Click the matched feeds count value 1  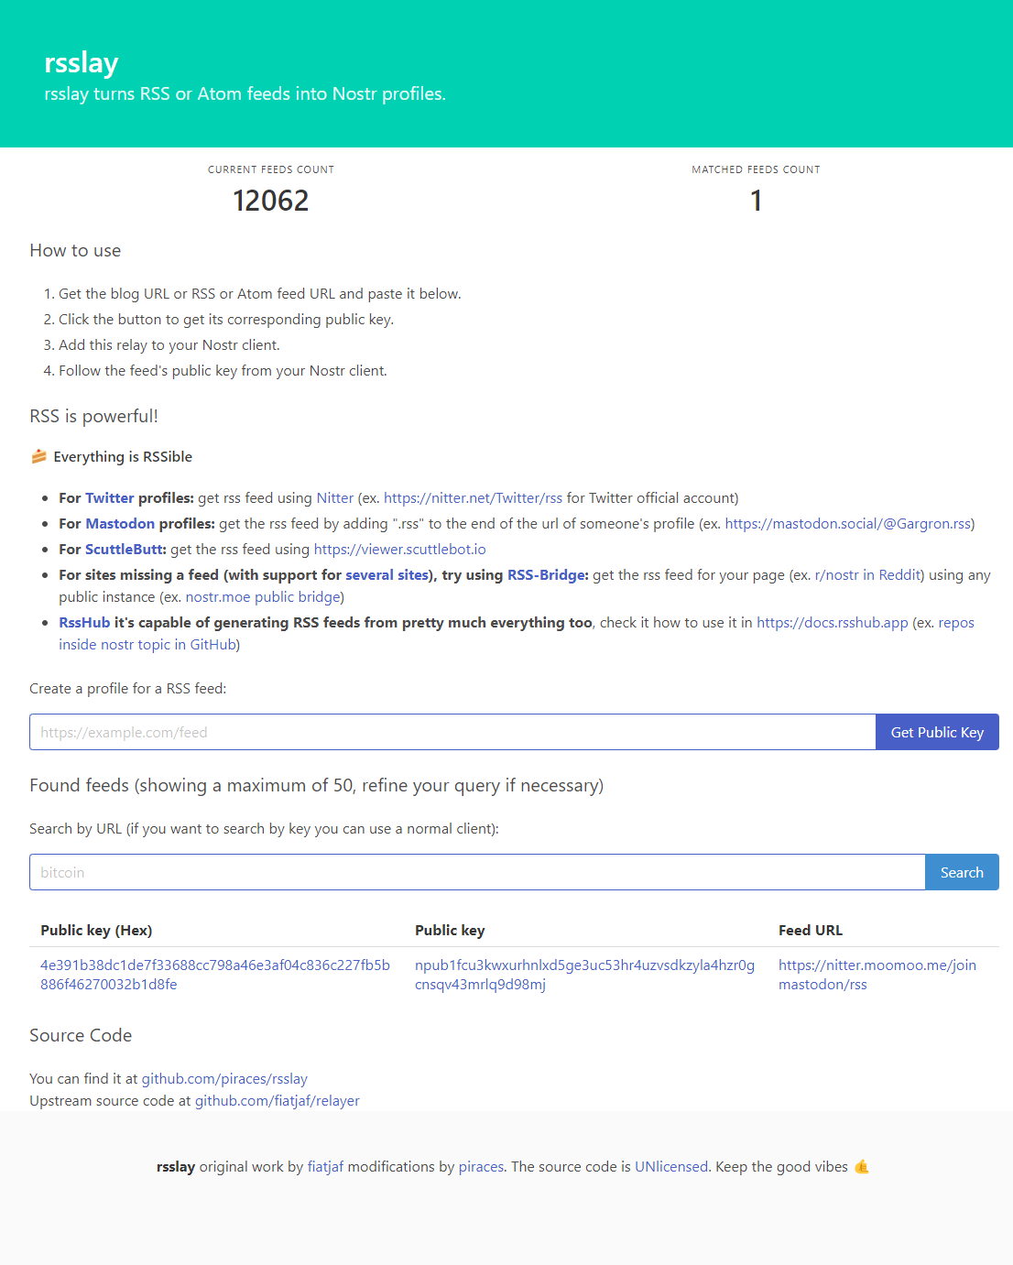[757, 201]
